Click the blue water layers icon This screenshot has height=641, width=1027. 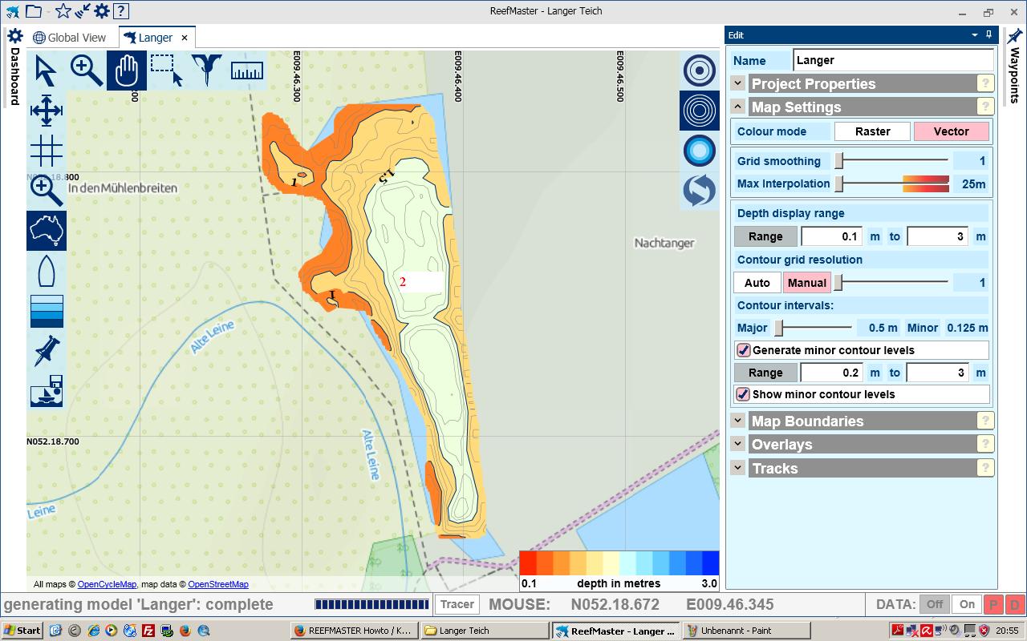47,311
